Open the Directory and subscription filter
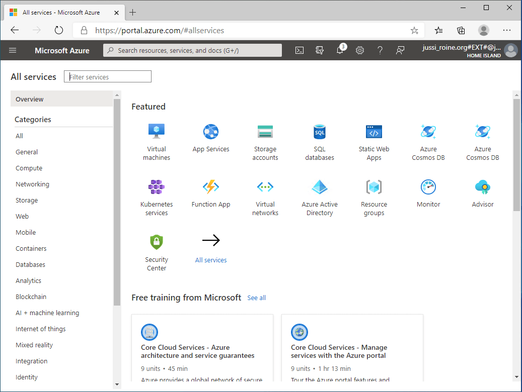 pos(320,51)
